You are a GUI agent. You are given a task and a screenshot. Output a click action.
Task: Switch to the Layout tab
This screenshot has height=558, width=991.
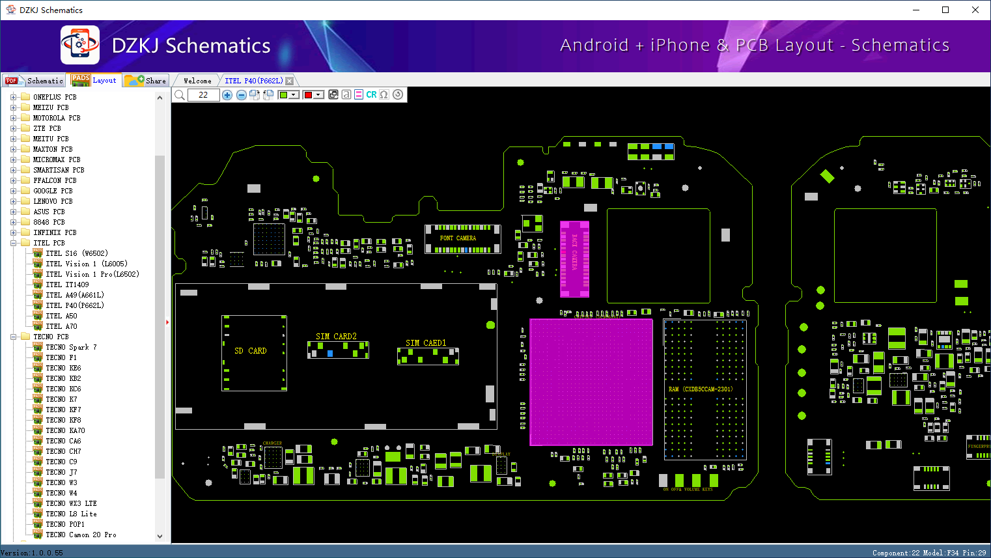tap(94, 80)
